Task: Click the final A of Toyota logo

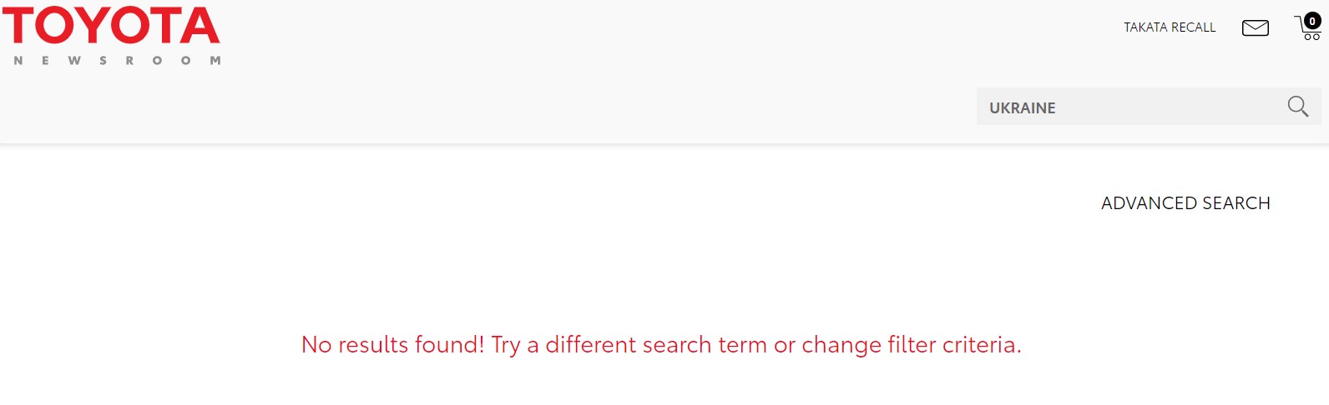Action: click(200, 26)
